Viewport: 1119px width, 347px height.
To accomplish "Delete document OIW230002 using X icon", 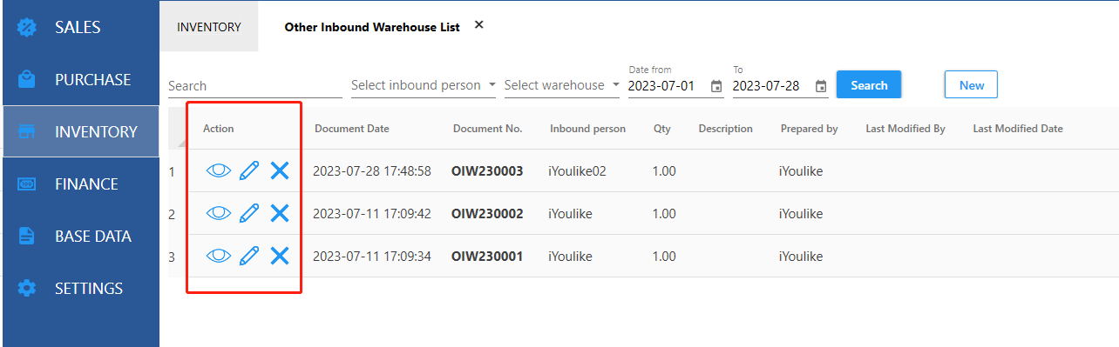I will tap(280, 213).
